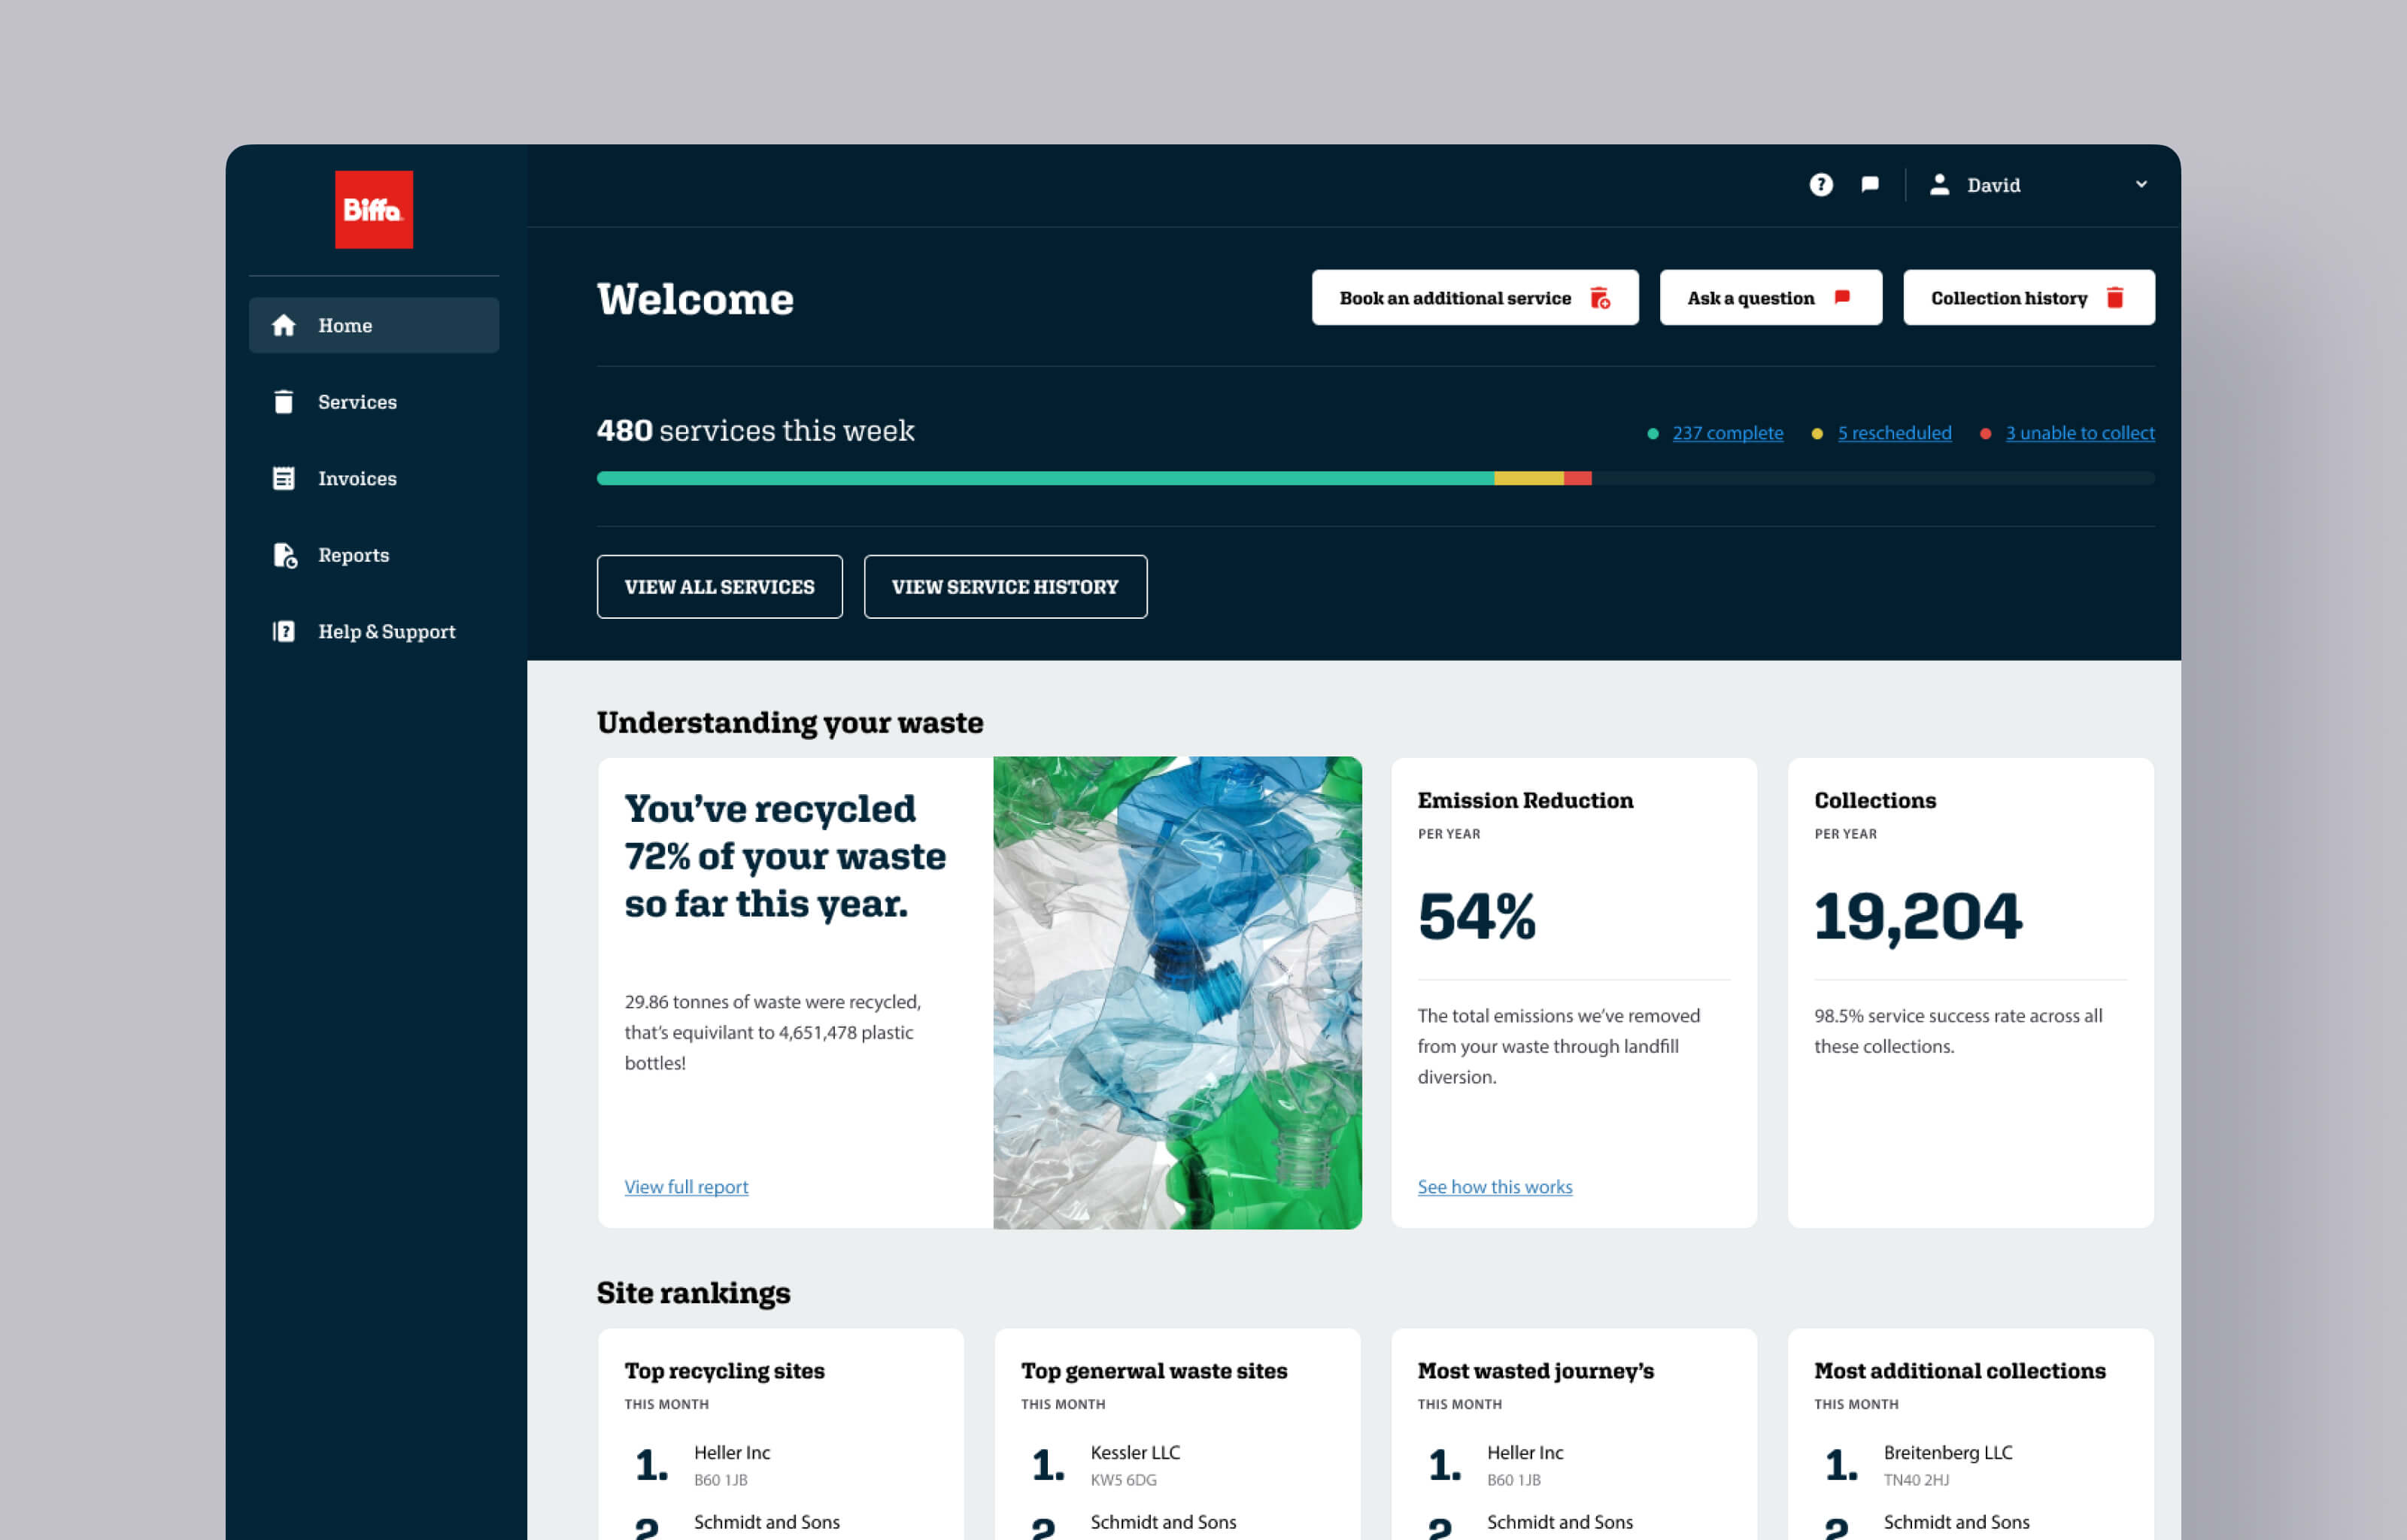Click the weekly services progress bar

coord(1374,479)
